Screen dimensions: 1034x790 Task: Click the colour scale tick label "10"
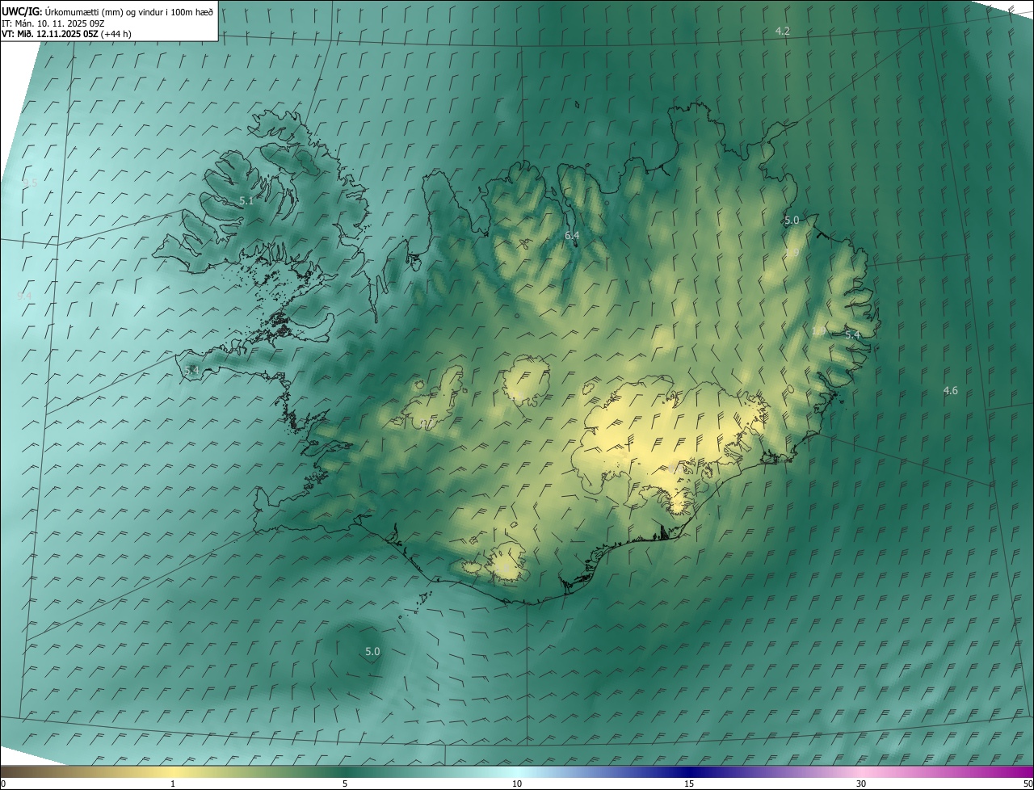click(517, 784)
